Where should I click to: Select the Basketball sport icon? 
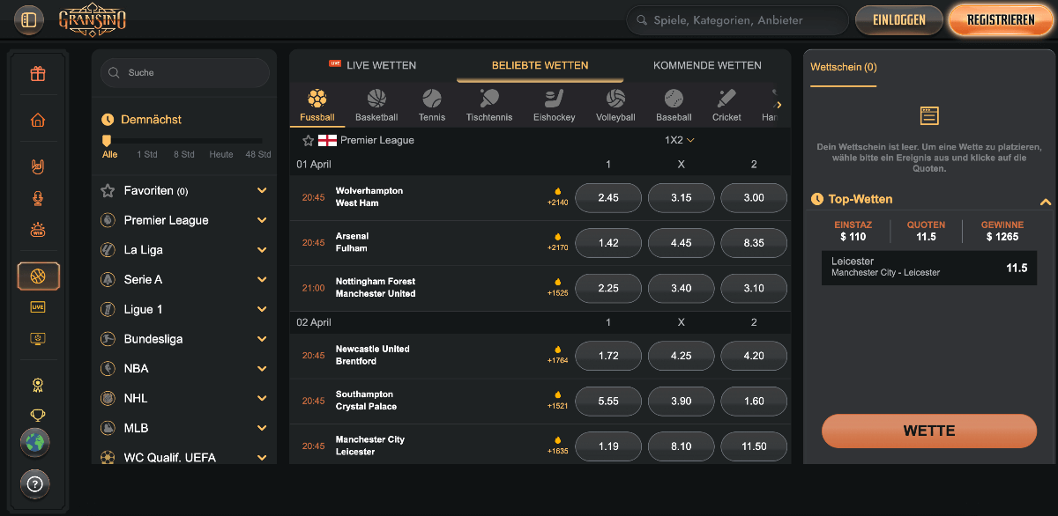click(376, 104)
